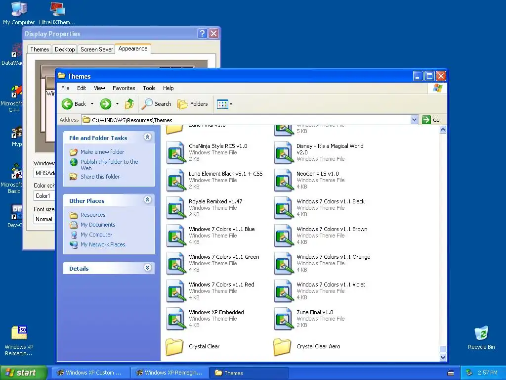Select Zune Final v1.0 theme file icon
The width and height of the screenshot is (506, 380).
tap(284, 319)
